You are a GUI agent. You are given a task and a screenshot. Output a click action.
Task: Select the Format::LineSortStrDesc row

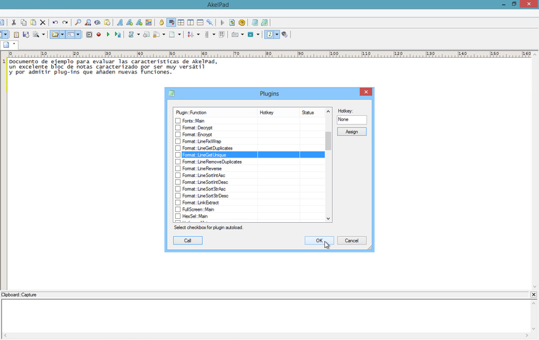[x=249, y=196]
